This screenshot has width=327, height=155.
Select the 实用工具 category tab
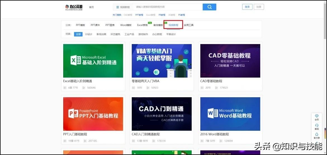[x=189, y=25]
